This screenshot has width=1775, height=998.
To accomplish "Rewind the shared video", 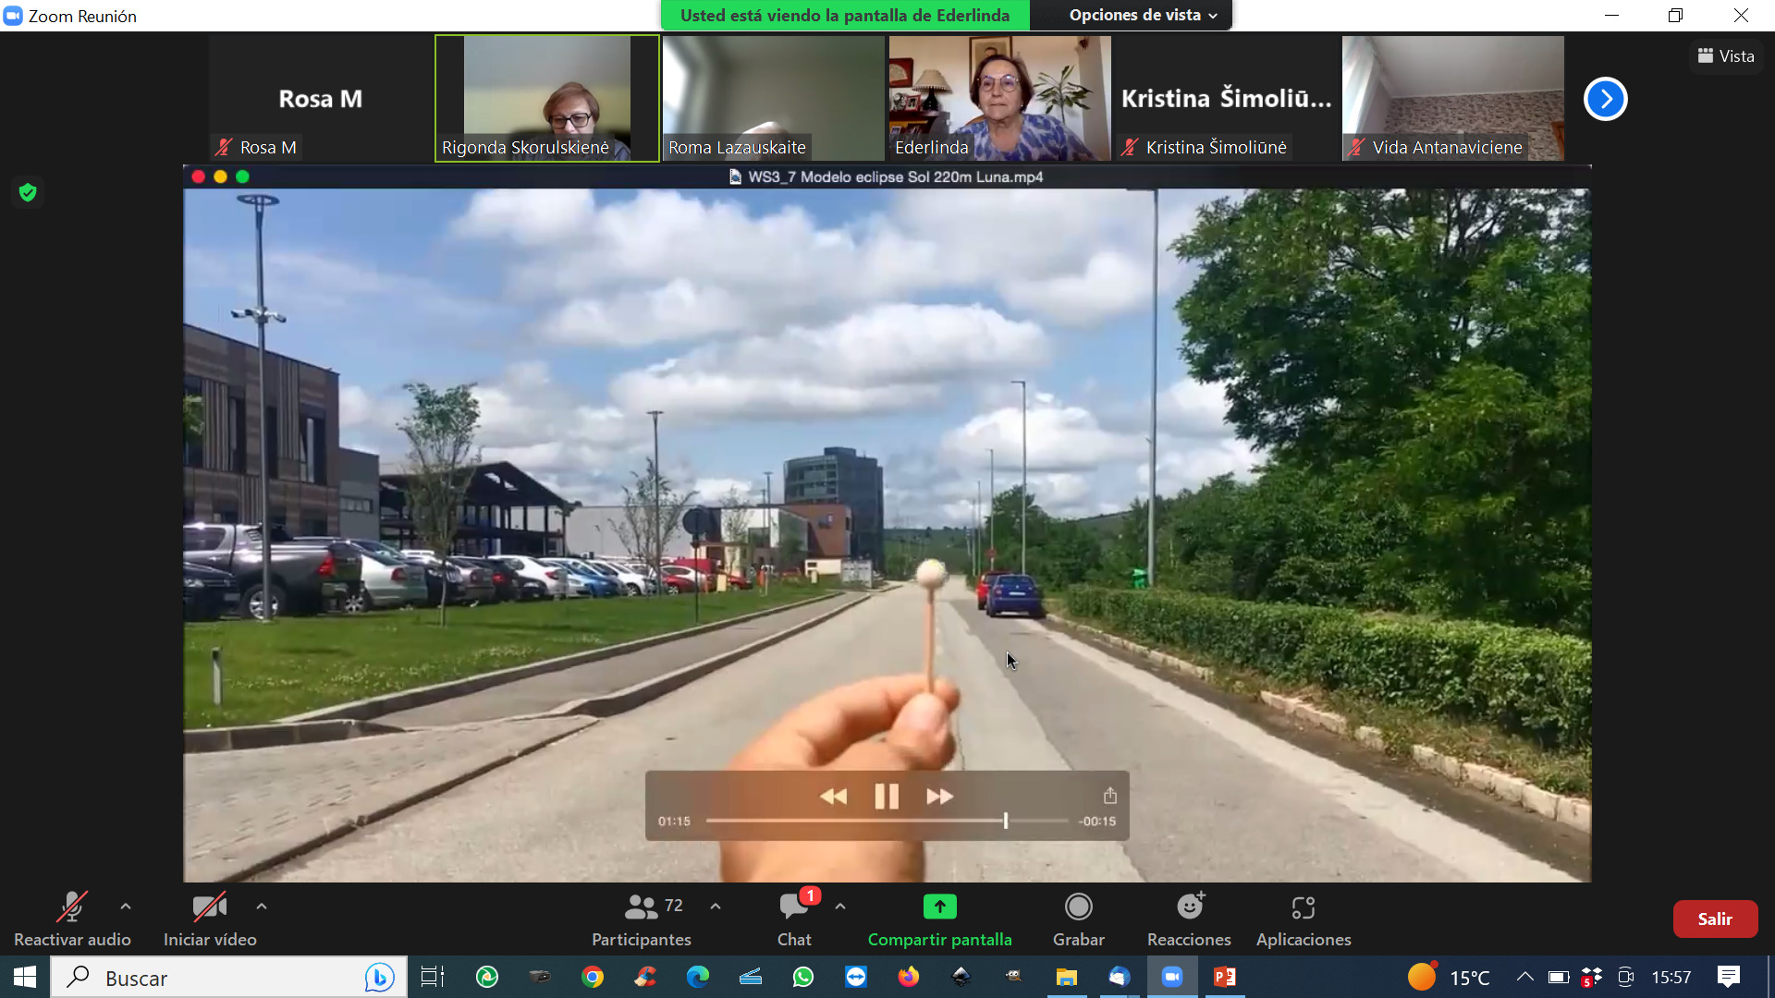I will coord(833,796).
